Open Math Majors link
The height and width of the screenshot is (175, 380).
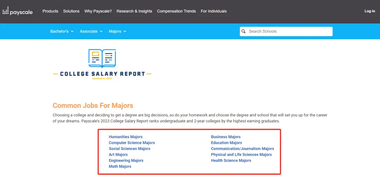[120, 167]
